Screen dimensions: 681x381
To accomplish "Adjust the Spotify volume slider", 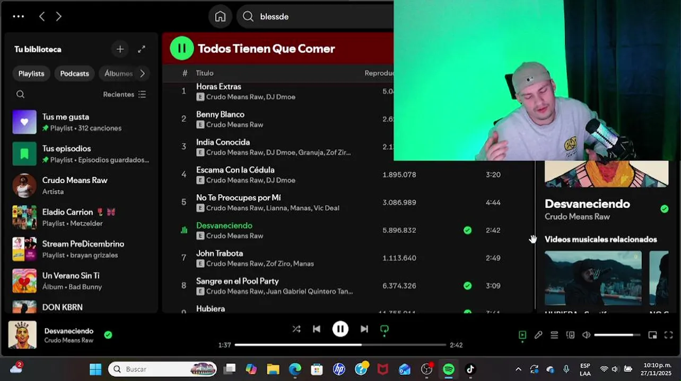I will coord(617,335).
